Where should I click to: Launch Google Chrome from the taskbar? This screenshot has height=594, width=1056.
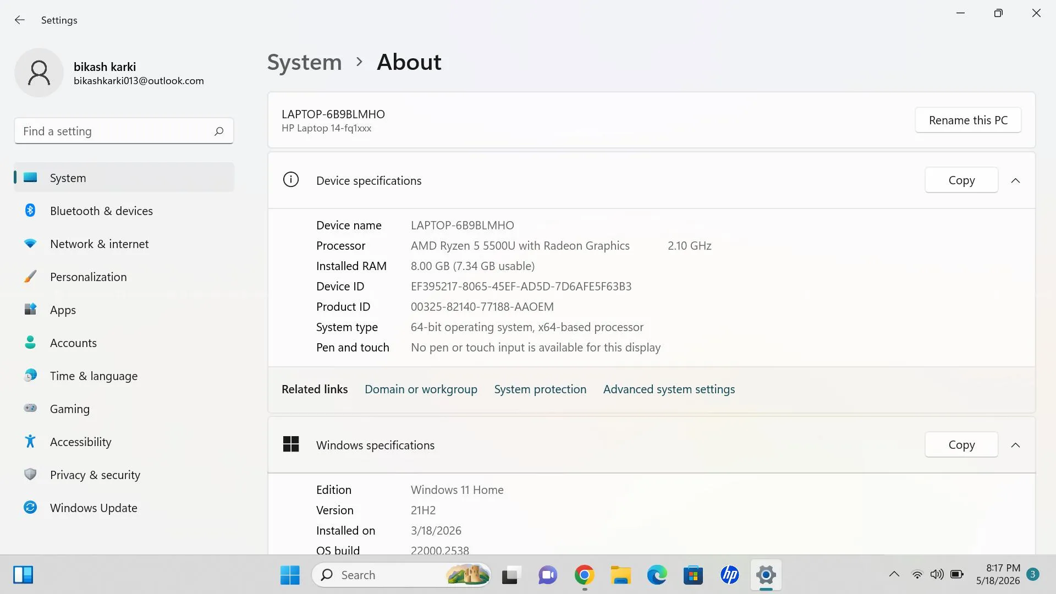tap(584, 575)
